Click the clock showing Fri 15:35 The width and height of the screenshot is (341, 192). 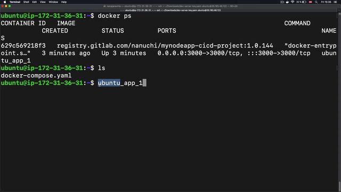point(326,2)
